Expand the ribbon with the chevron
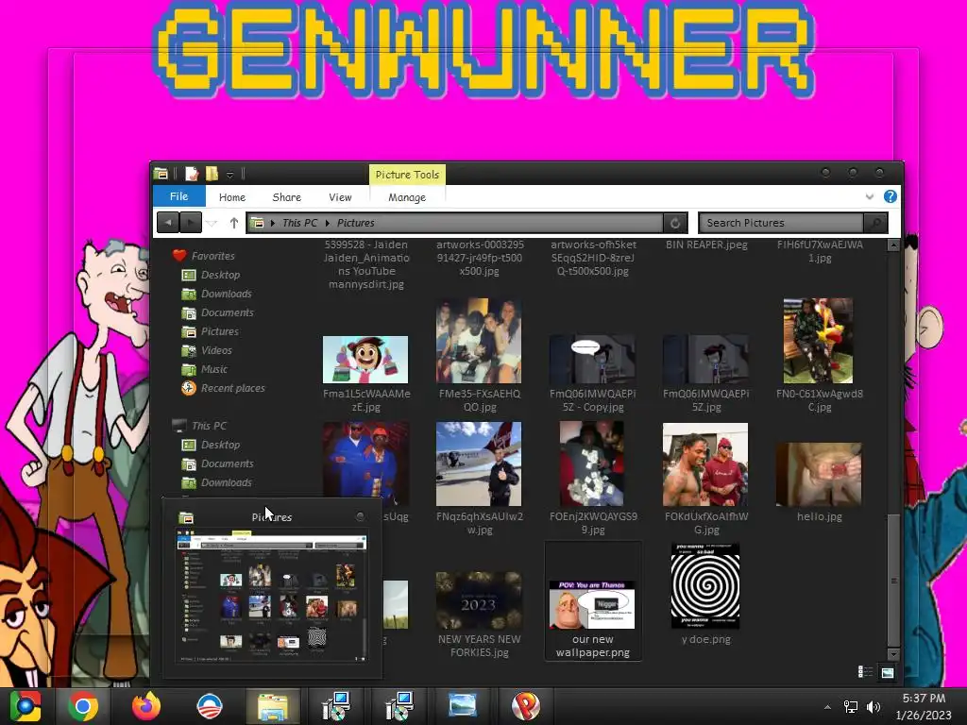Screen dimensions: 967x725 click(870, 196)
